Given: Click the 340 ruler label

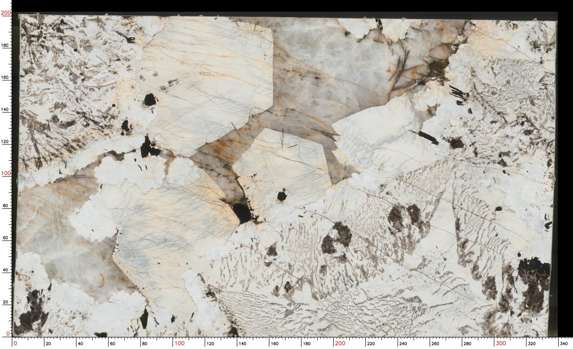Looking at the screenshot, I should coord(564,343).
